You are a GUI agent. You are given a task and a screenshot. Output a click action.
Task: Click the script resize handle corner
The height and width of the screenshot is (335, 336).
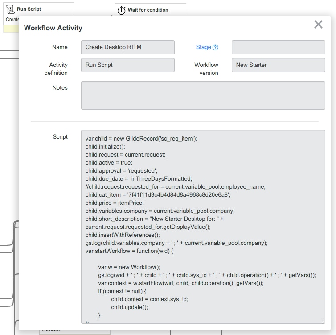click(x=323, y=321)
